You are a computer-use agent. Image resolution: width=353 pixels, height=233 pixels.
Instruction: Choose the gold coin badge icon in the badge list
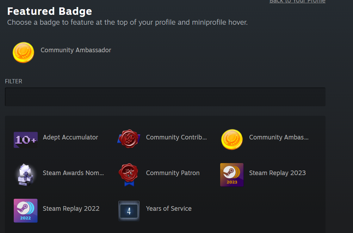point(232,139)
